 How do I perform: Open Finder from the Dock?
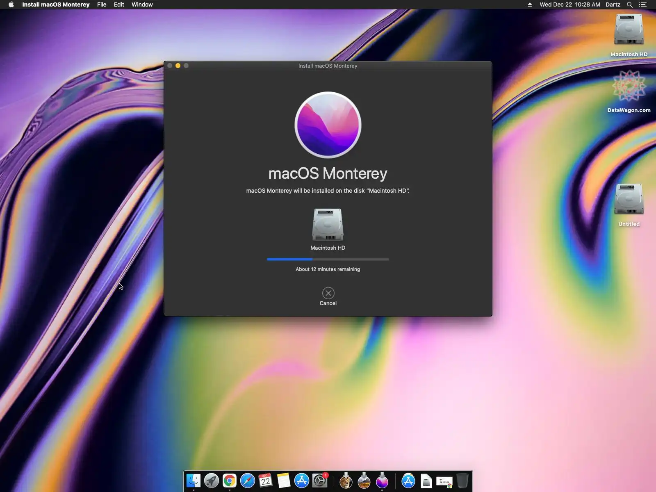coord(194,481)
